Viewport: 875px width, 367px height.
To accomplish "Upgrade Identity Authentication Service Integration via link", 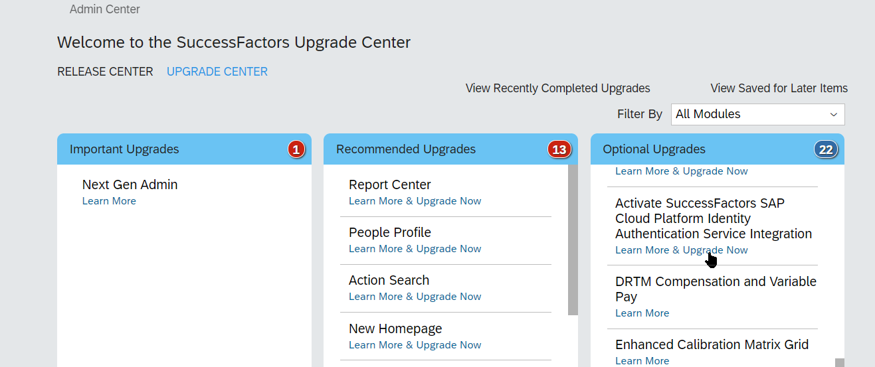I will 681,250.
